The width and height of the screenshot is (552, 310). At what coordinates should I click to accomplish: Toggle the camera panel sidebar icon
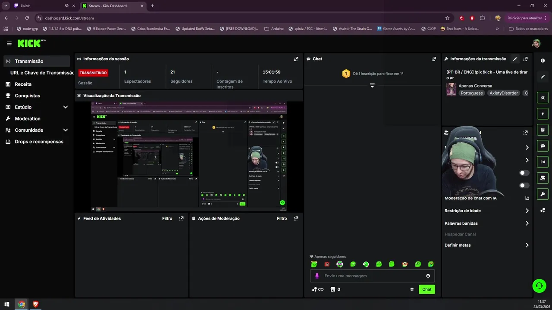(543, 178)
